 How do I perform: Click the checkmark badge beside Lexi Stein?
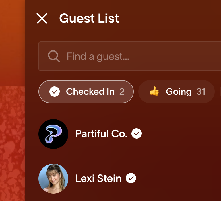pos(131,178)
